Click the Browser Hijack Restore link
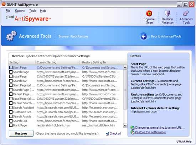 click(x=73, y=36)
